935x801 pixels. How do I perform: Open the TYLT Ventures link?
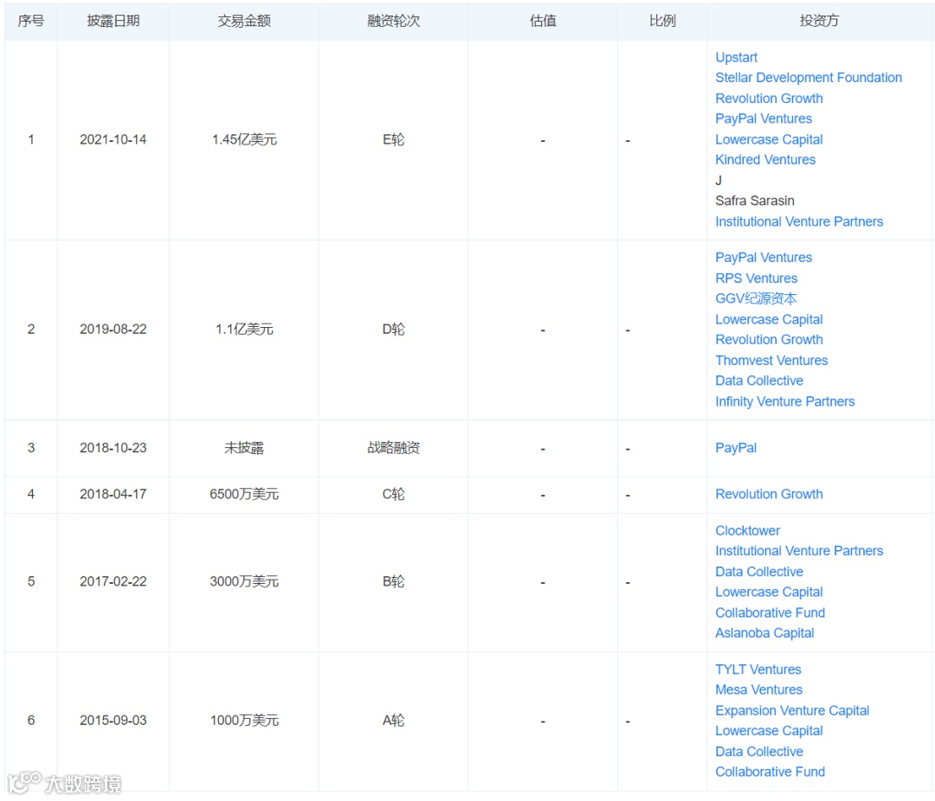pyautogui.click(x=758, y=670)
